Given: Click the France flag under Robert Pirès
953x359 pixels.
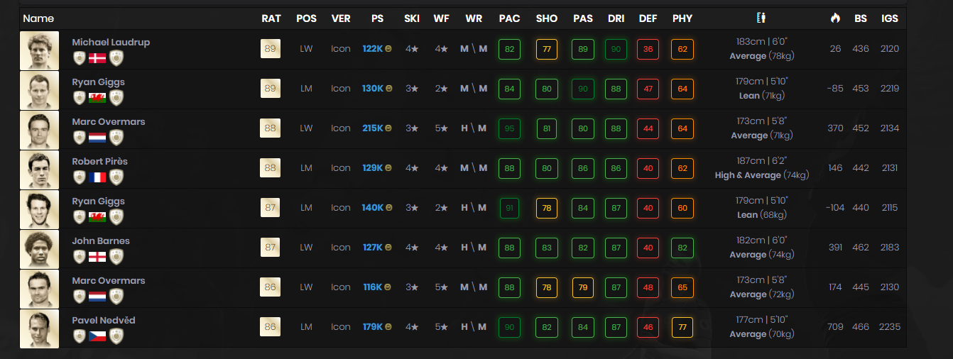Looking at the screenshot, I should (x=97, y=177).
